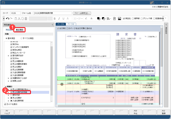Screen dimensions: 171x119
Task: Click the Delete trash can icon
Action: pyautogui.click(x=26, y=18)
